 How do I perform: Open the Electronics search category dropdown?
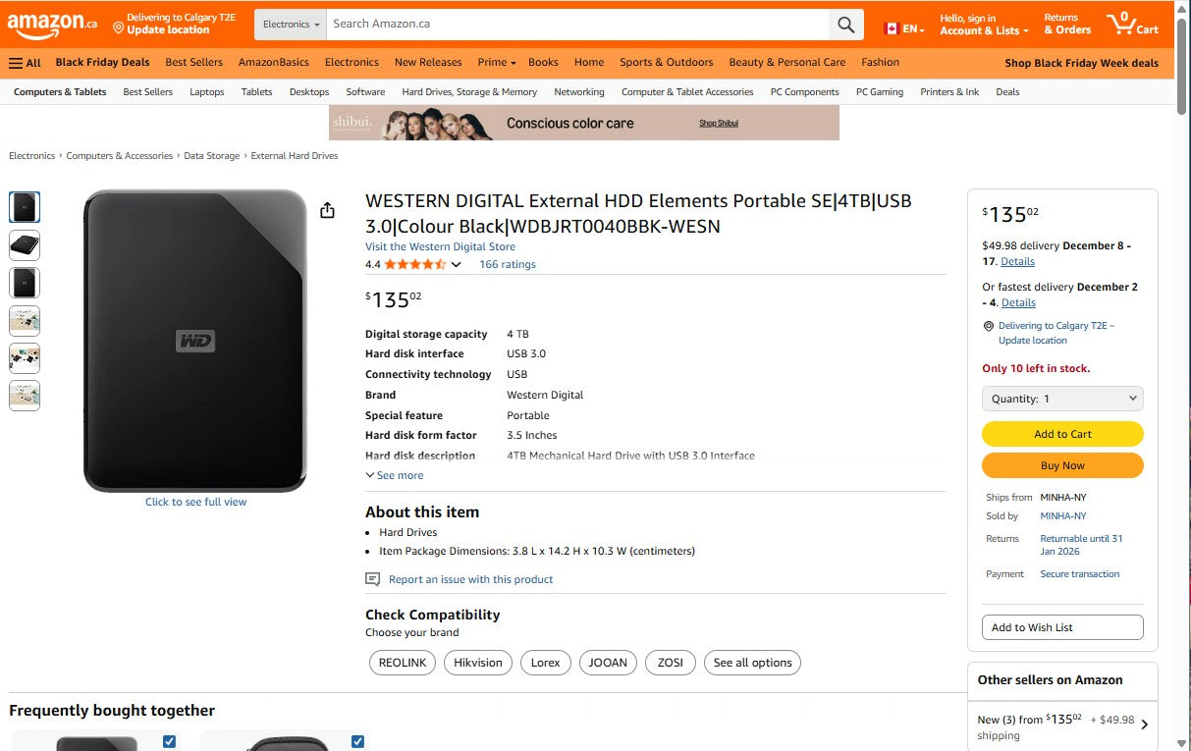tap(289, 24)
